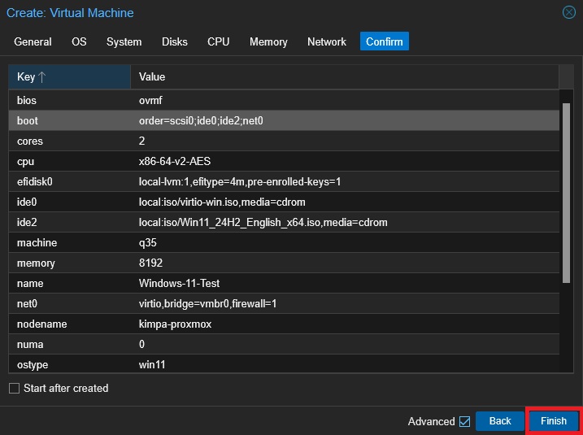Open the Disks tab

pos(174,41)
